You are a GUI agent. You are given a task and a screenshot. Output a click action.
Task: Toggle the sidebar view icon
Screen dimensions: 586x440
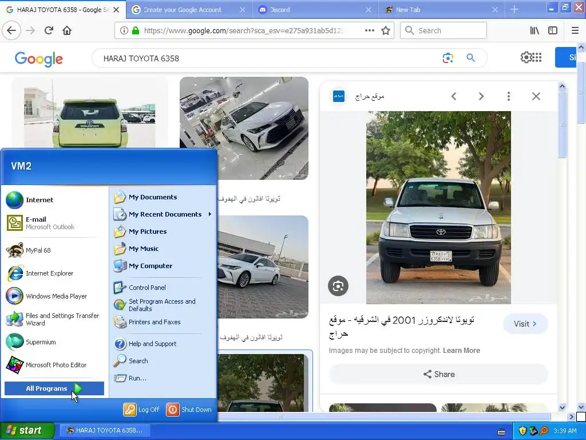553,30
